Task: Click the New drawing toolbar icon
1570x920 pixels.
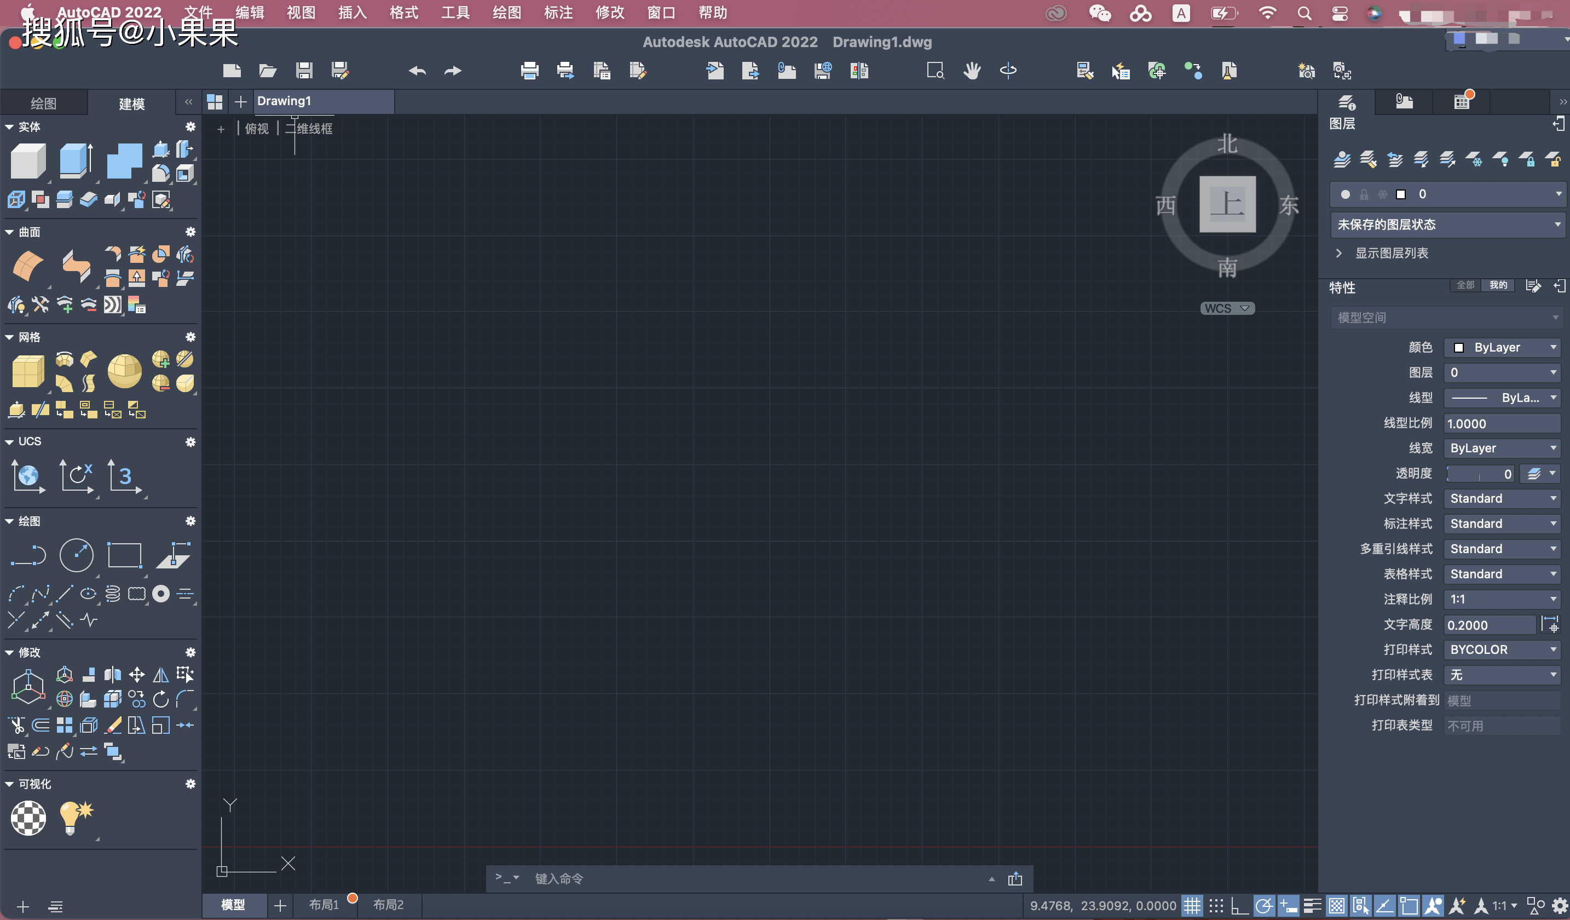Action: pos(232,71)
